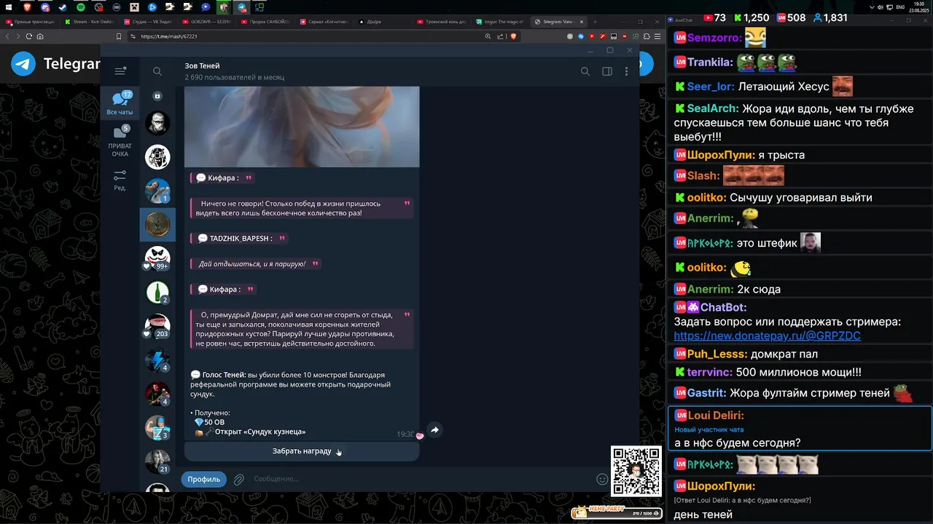Open the three-dot chat options menu
This screenshot has width=933, height=524.
coord(626,71)
